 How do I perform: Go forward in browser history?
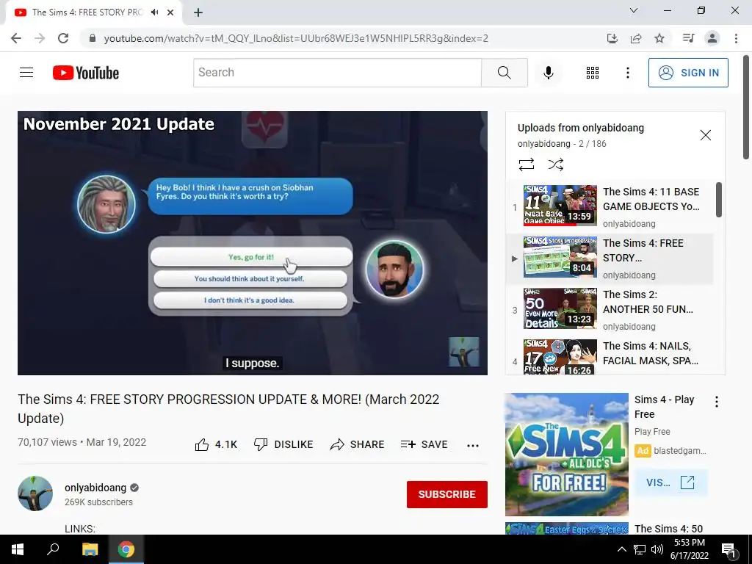pos(40,38)
